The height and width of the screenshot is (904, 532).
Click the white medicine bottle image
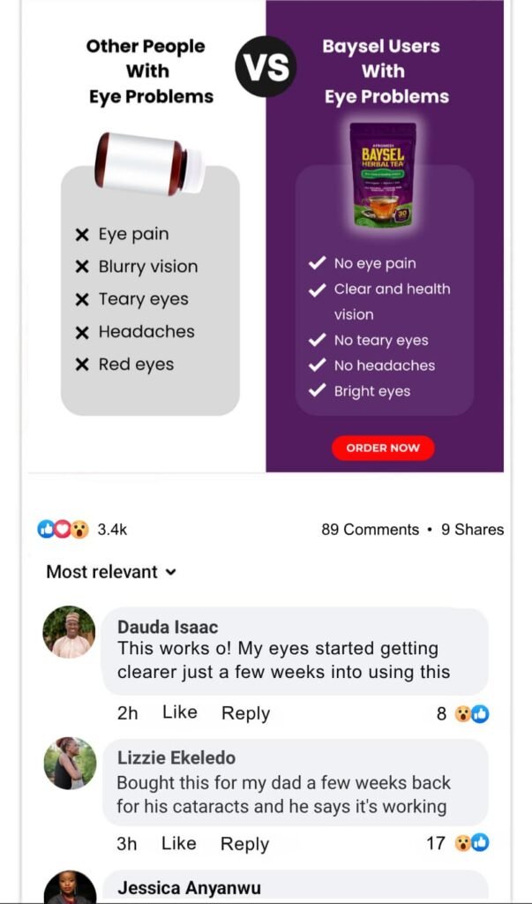tap(150, 162)
